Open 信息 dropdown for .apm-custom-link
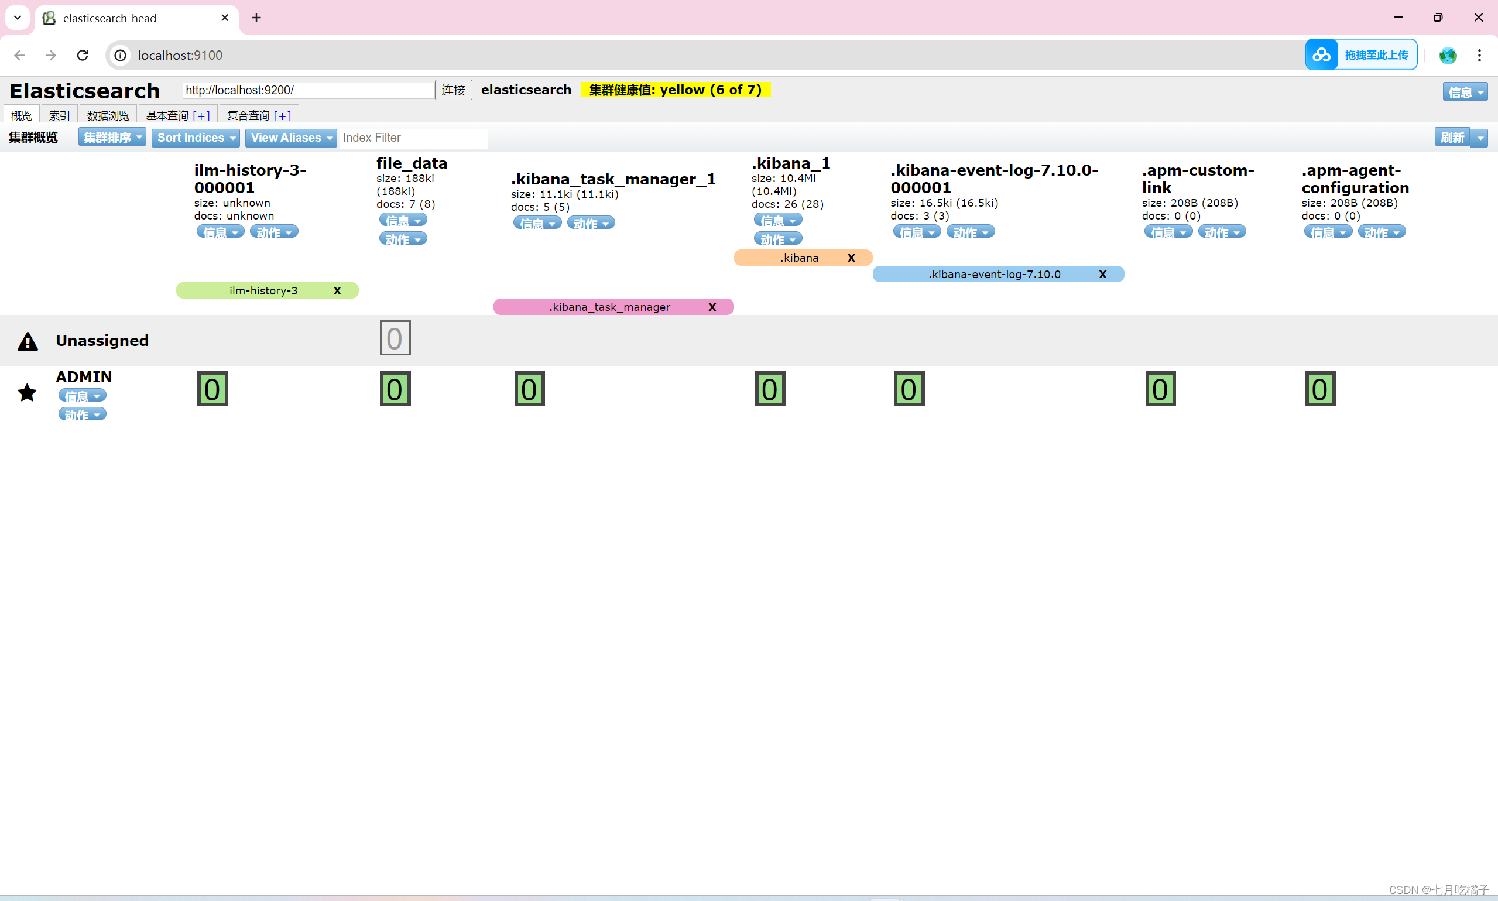 click(x=1168, y=232)
